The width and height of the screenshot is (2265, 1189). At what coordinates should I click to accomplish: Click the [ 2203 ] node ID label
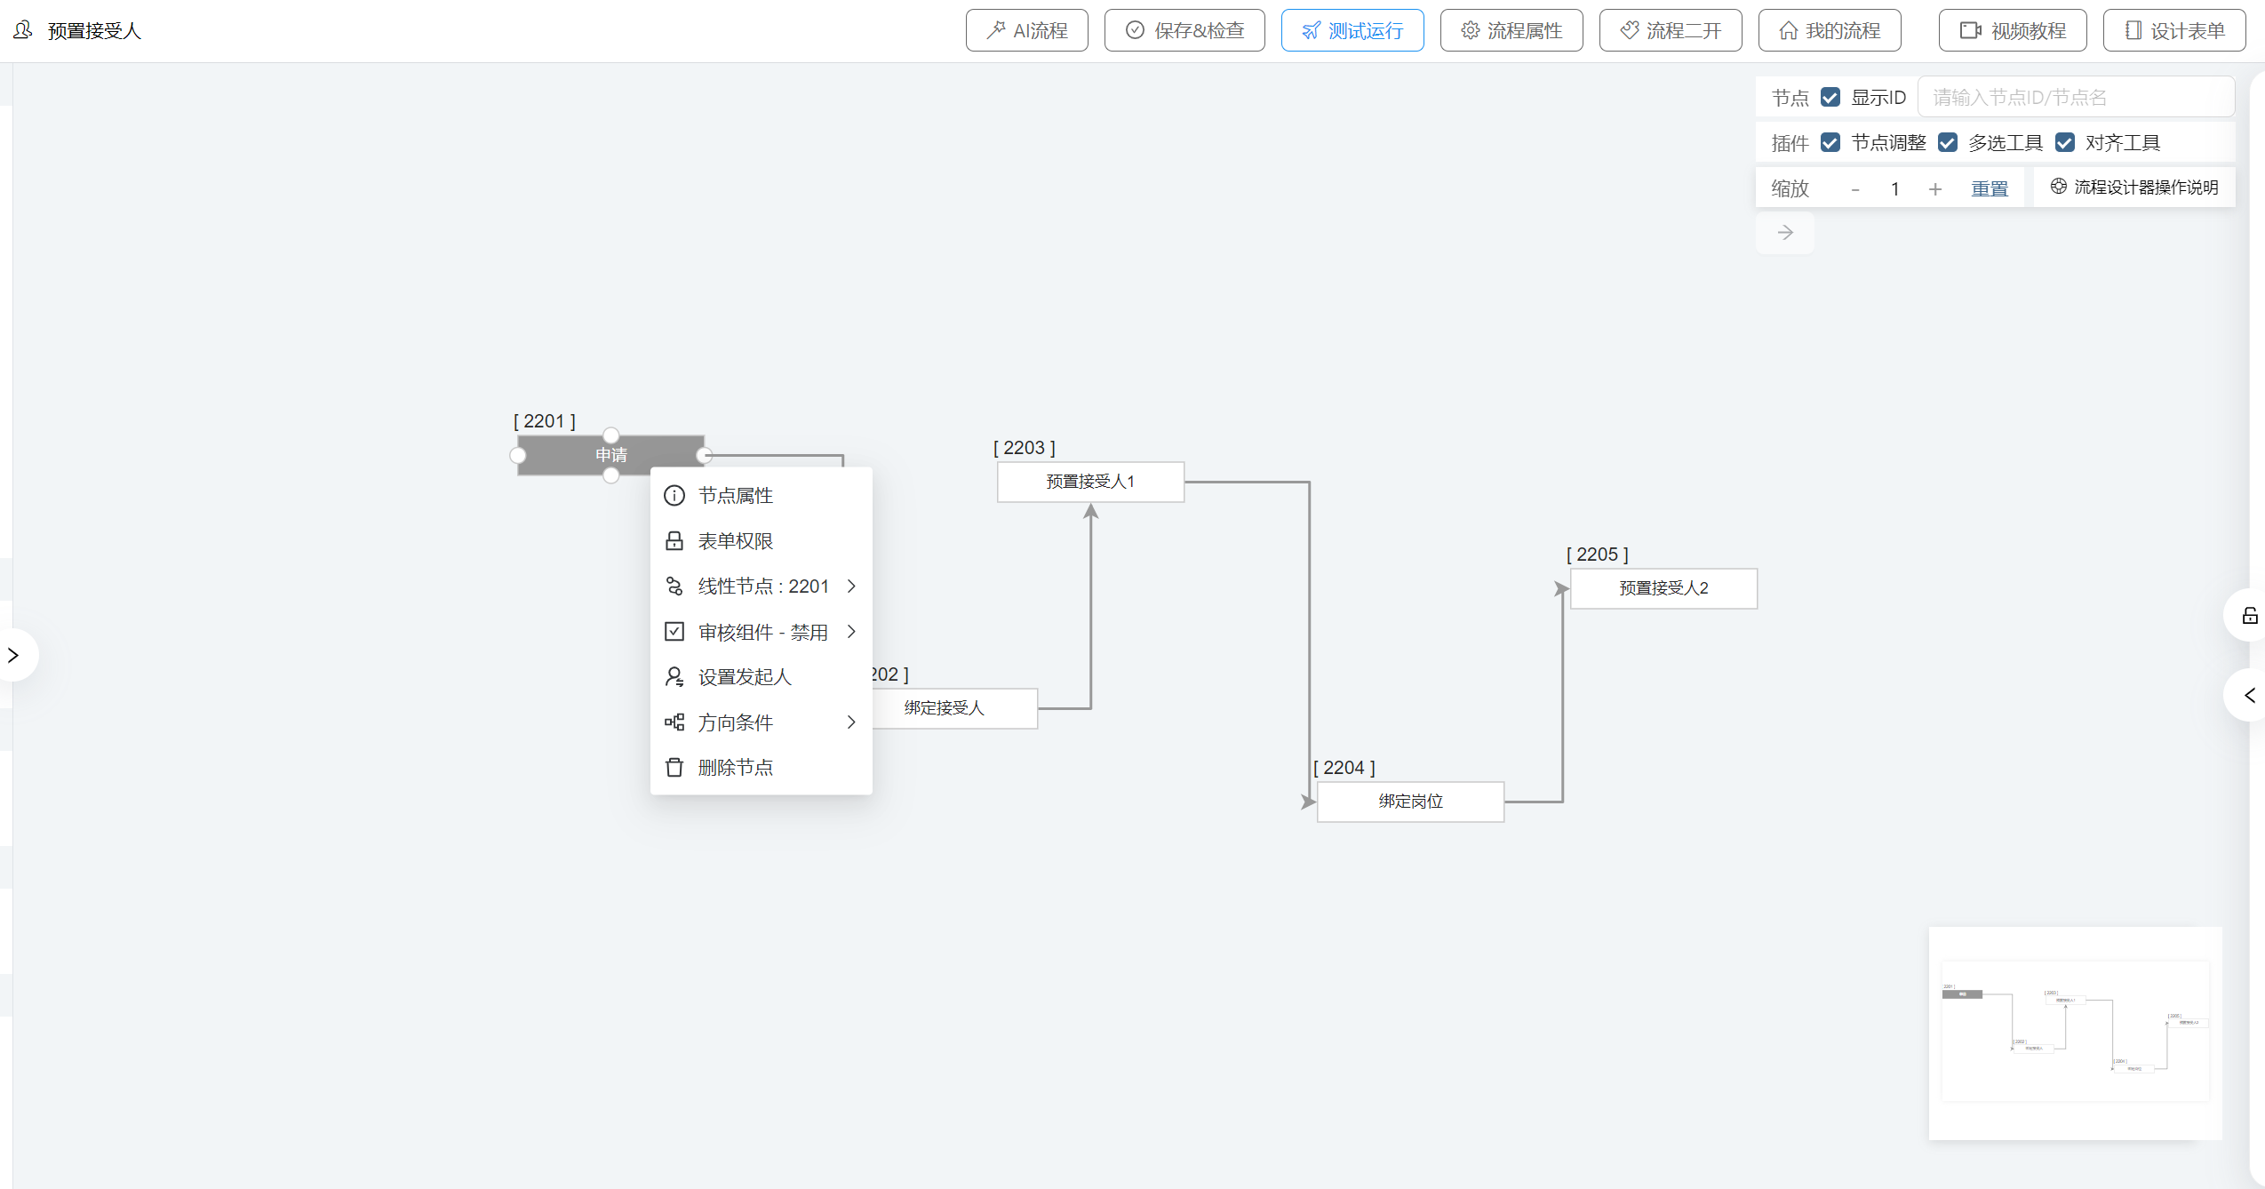(1025, 448)
